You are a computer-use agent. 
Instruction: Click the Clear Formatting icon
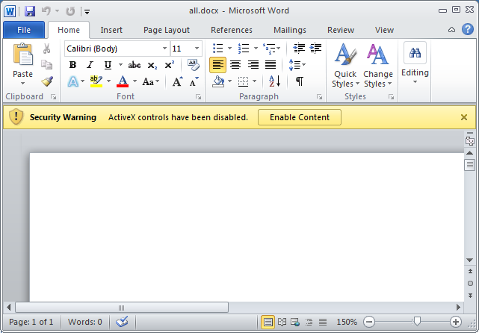tap(194, 65)
